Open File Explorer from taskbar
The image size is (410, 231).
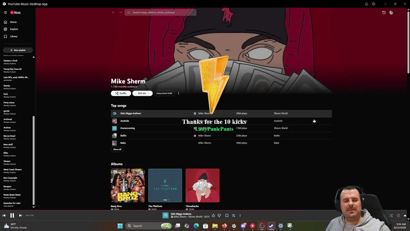(x=215, y=226)
